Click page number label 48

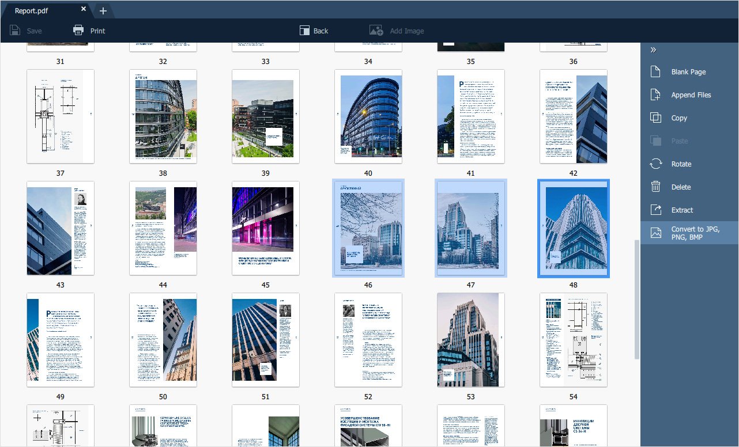[574, 285]
